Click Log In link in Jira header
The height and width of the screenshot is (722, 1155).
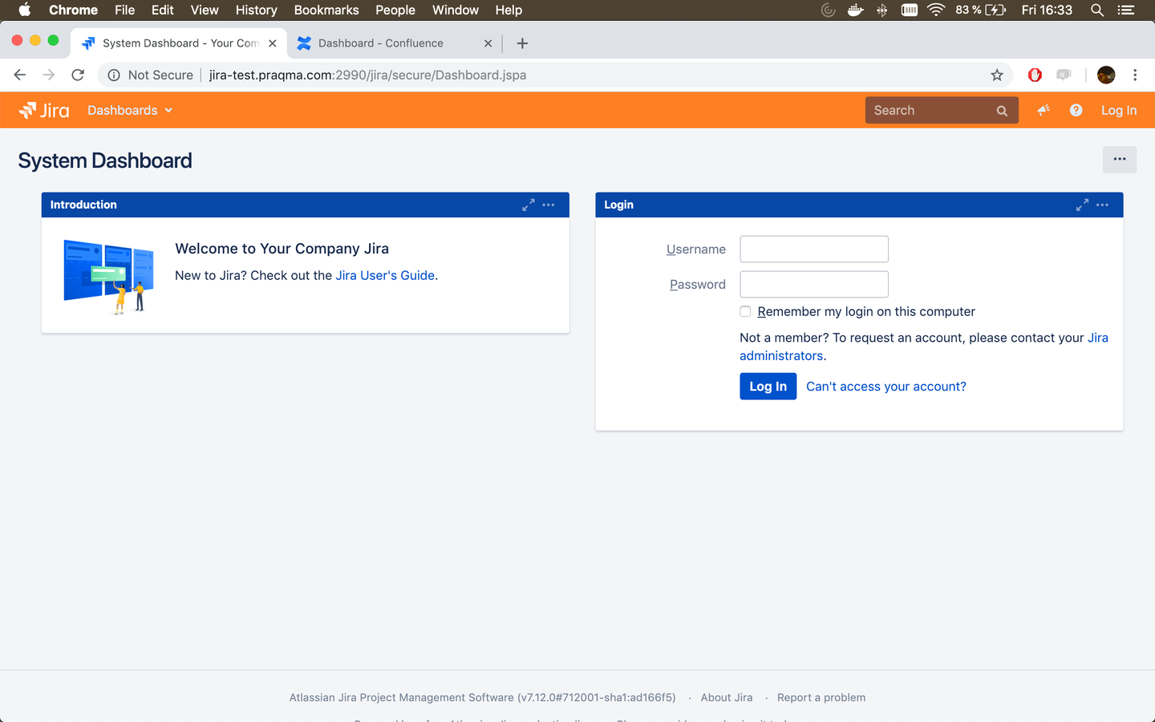coord(1119,110)
